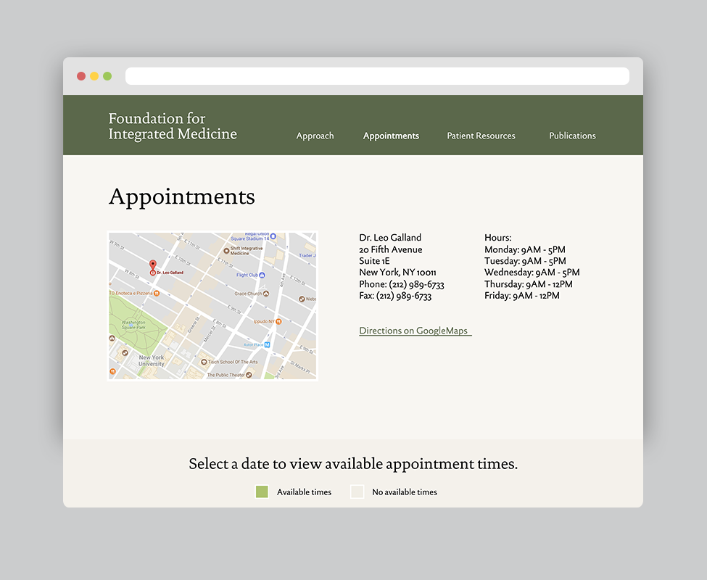Click the Flight Club map marker
Viewport: 707px width, 580px height.
(262, 275)
